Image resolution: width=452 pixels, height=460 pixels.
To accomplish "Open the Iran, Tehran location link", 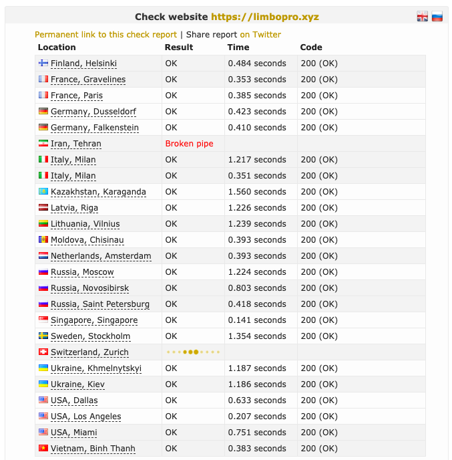I will click(x=76, y=144).
